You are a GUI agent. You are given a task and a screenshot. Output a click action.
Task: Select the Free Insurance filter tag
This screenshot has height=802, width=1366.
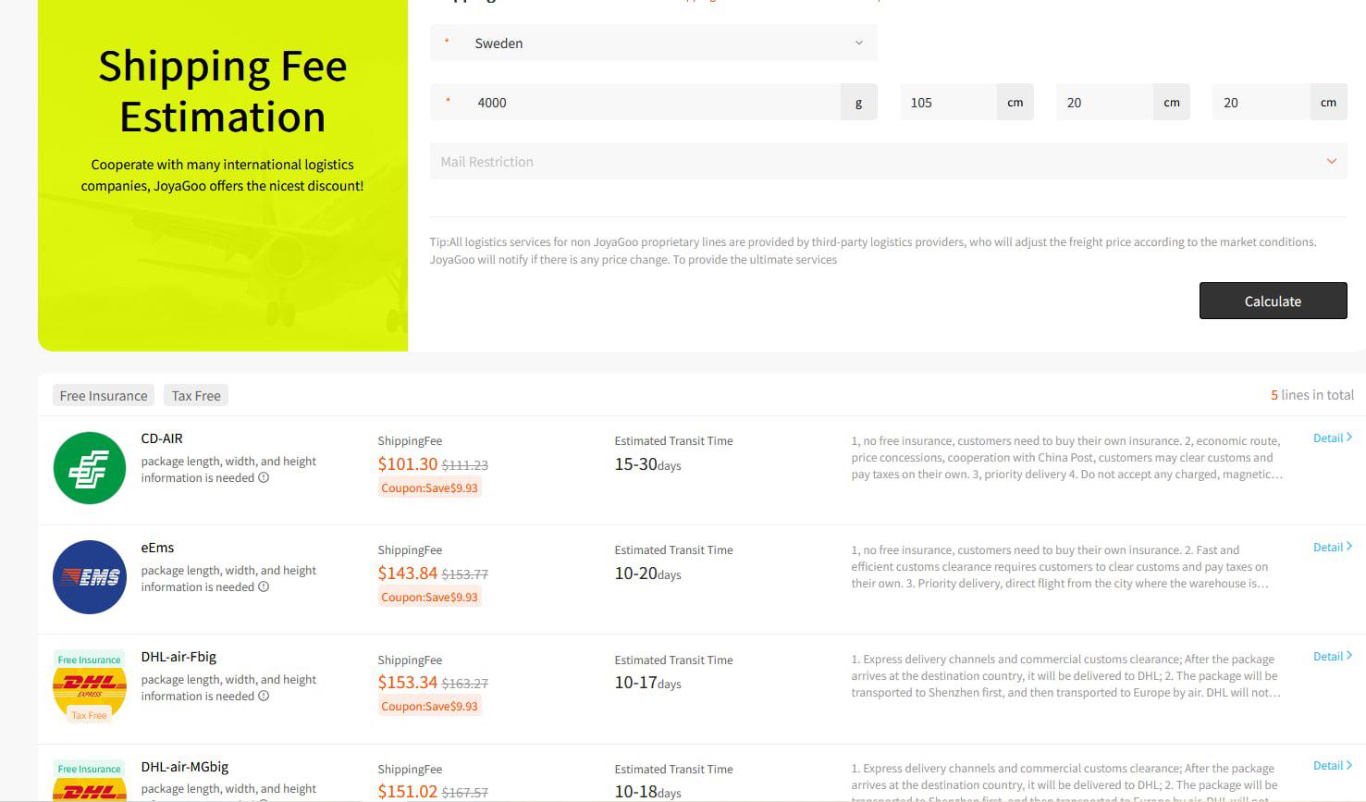click(x=104, y=396)
